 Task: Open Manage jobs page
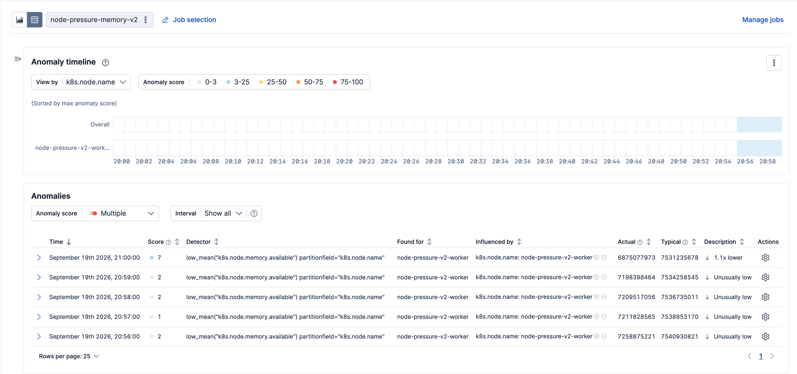(x=763, y=20)
